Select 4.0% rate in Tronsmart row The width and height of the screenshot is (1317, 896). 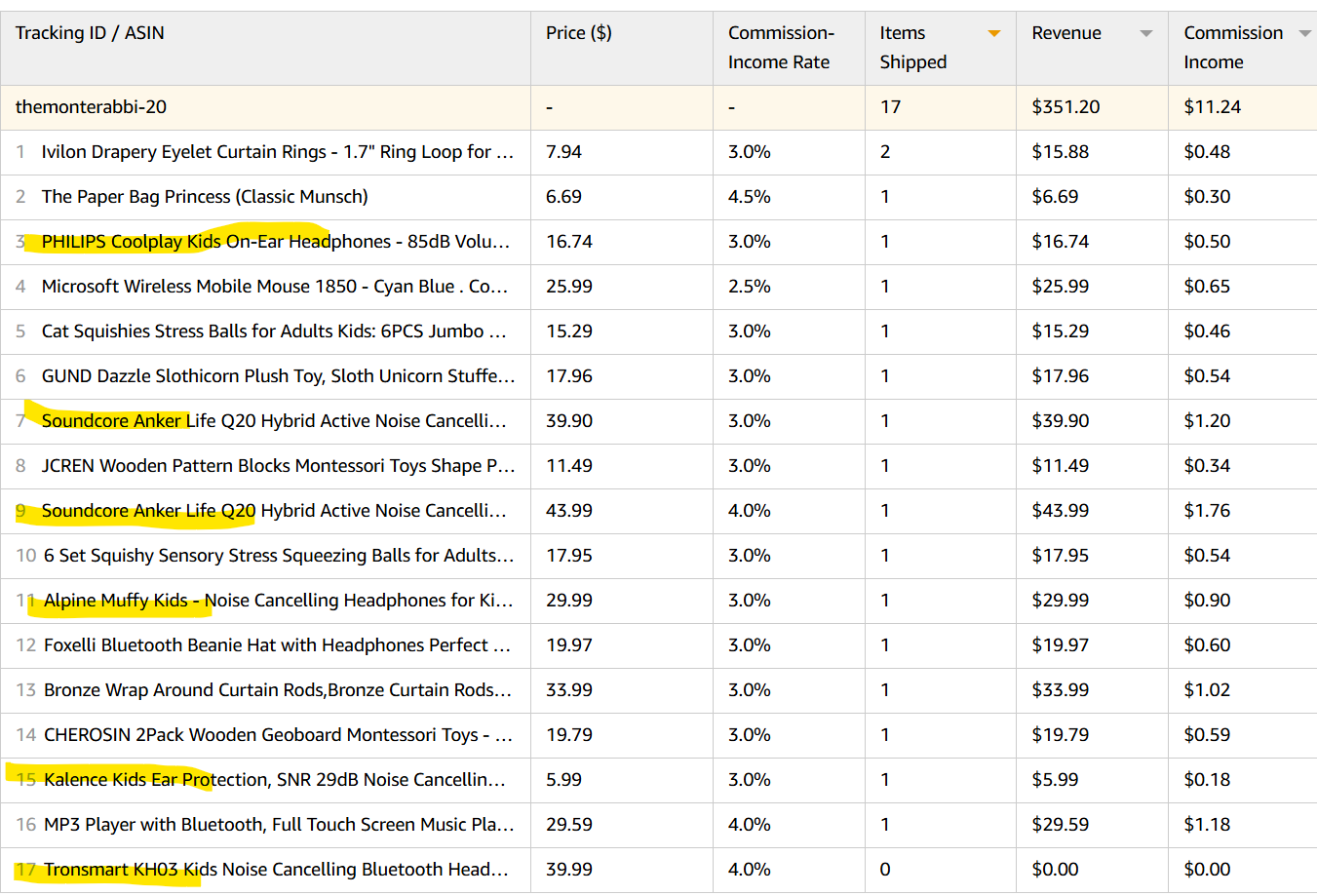[750, 870]
